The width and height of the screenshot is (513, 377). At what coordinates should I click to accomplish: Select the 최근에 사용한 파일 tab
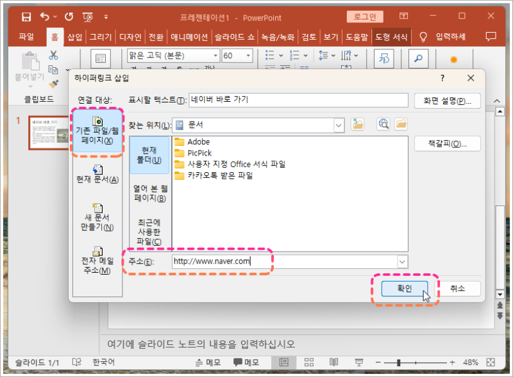tap(149, 232)
